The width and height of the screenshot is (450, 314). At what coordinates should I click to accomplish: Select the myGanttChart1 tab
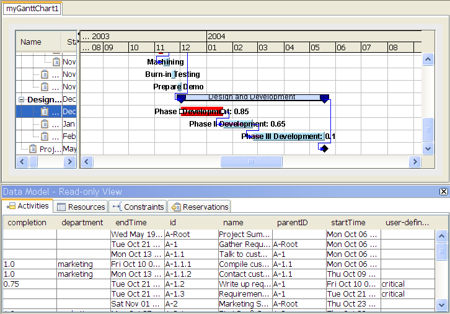[x=33, y=9]
